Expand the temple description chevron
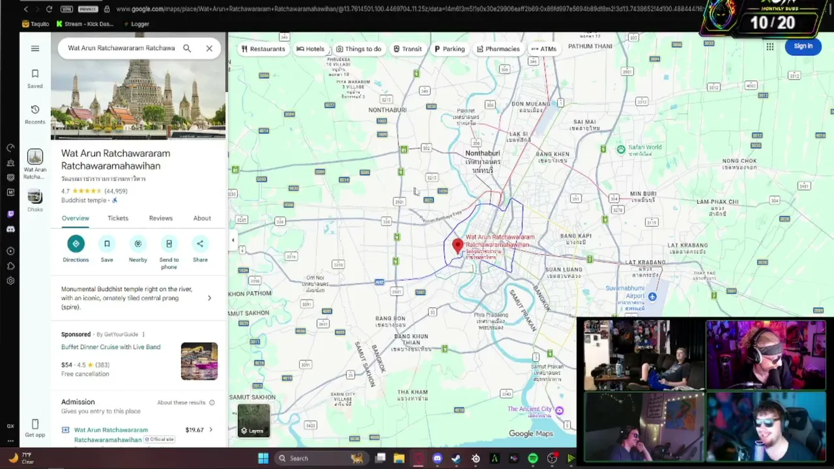This screenshot has width=834, height=469. click(x=209, y=298)
